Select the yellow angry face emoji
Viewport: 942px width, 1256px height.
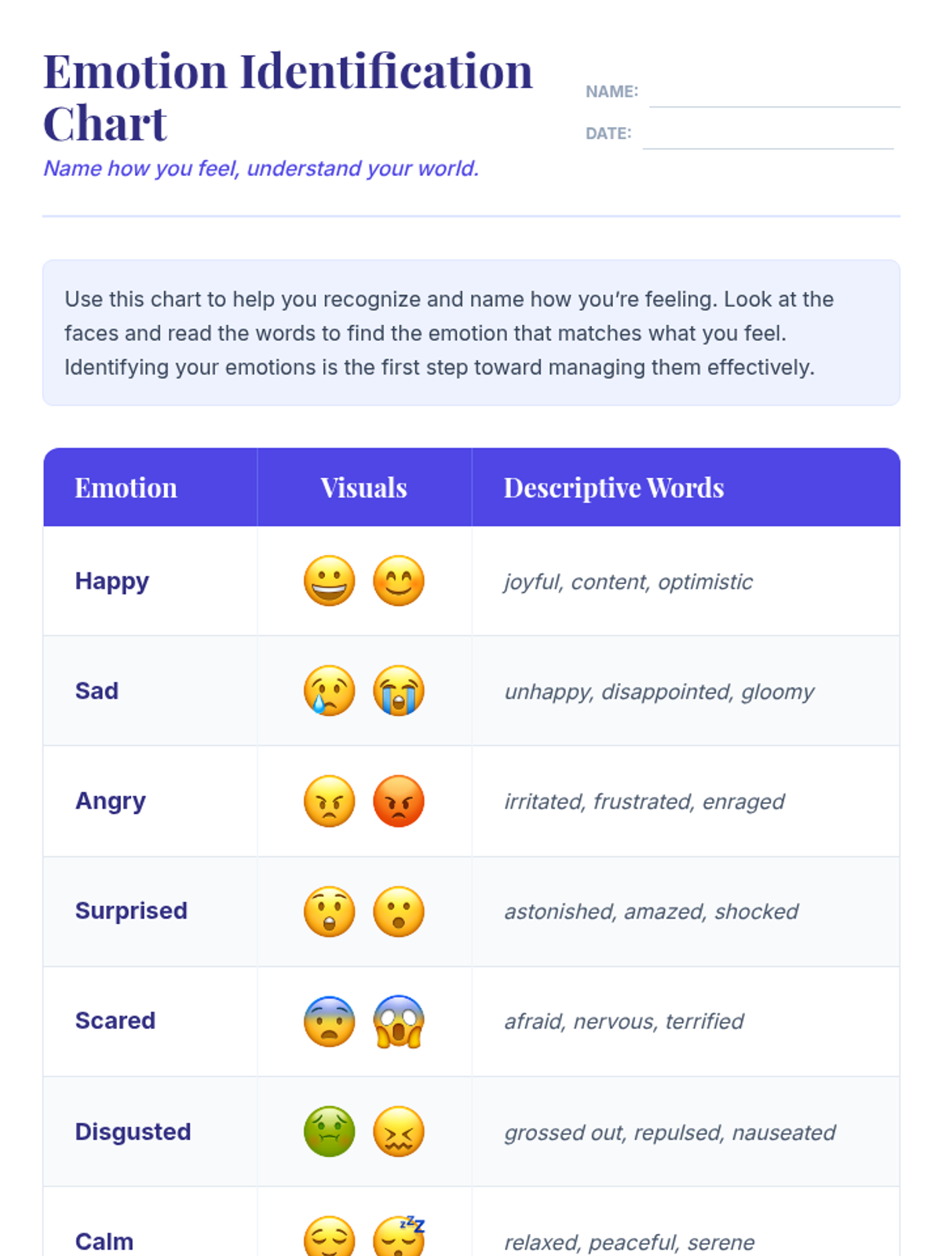(x=330, y=801)
